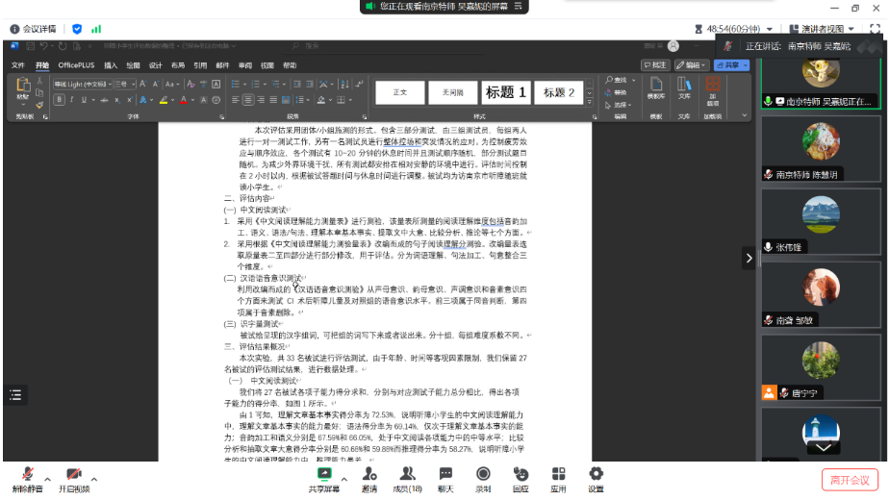Open the 成员 participants list

click(x=407, y=478)
